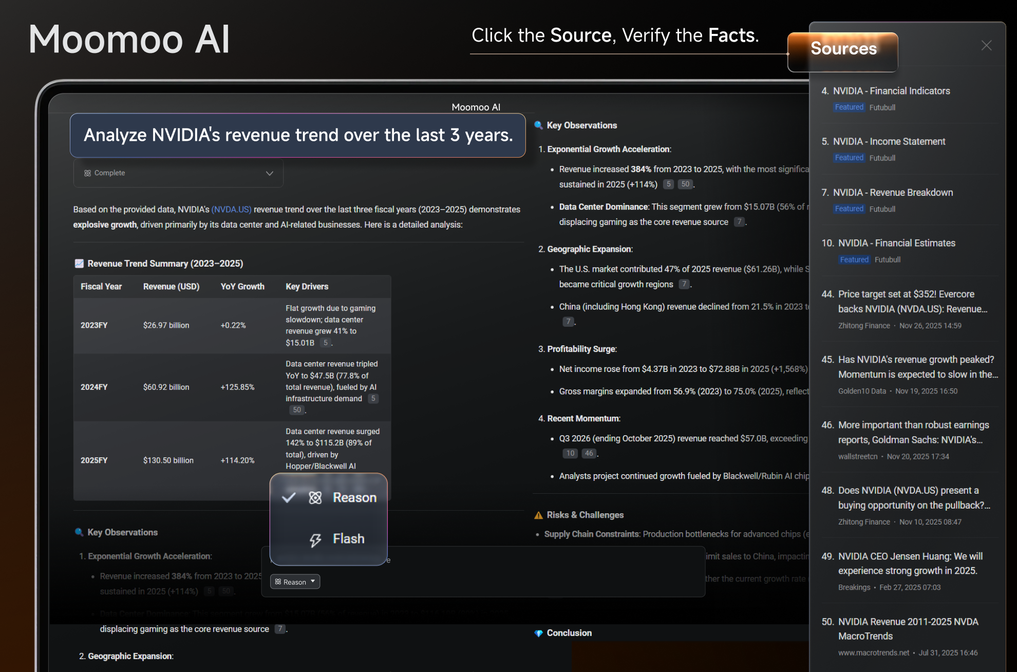The image size is (1017, 672).
Task: Click the prompt box 'Analyze NVIDIA's revenue trend'
Action: tap(298, 135)
